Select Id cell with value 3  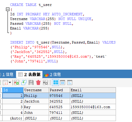tap(13, 107)
